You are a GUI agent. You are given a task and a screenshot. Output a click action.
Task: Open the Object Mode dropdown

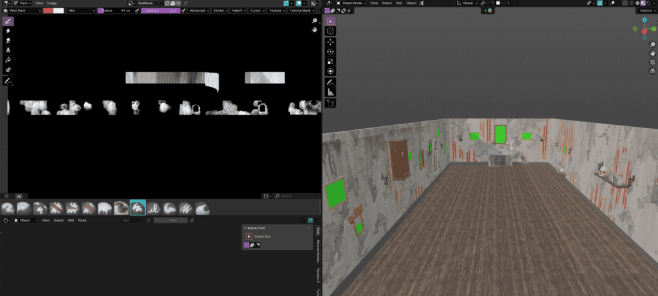350,3
